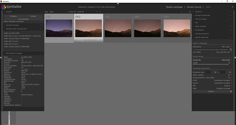Click the reset icon of the Esporta selezionati panel

click(x=230, y=37)
